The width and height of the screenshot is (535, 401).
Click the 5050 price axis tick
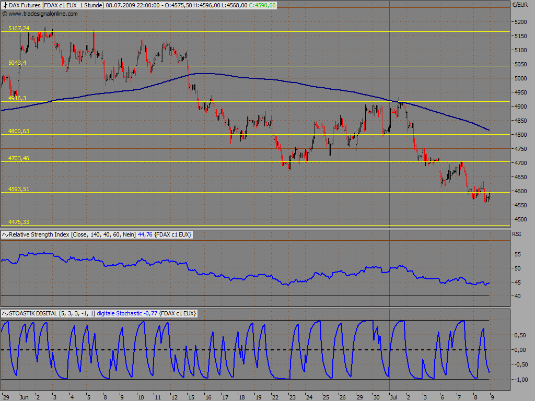click(521, 64)
